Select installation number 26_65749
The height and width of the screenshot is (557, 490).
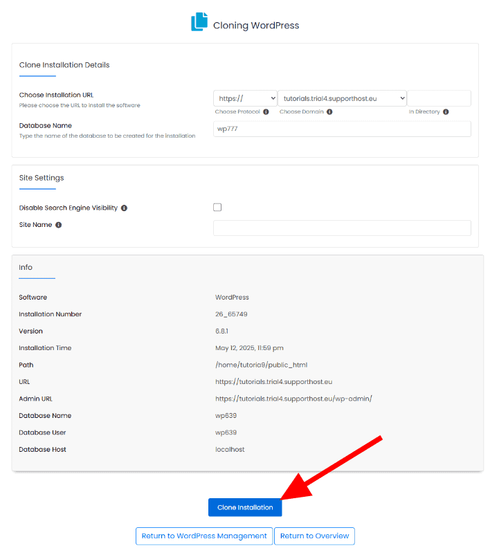click(x=231, y=314)
